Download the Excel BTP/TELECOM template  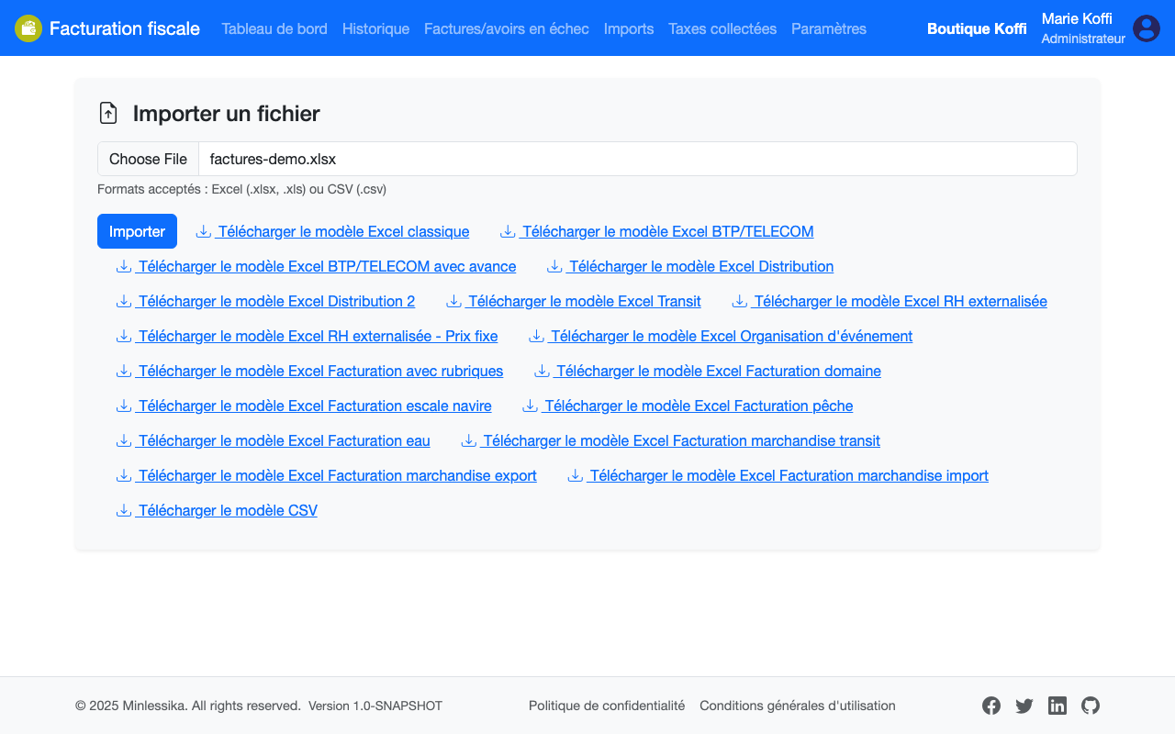pyautogui.click(x=656, y=231)
